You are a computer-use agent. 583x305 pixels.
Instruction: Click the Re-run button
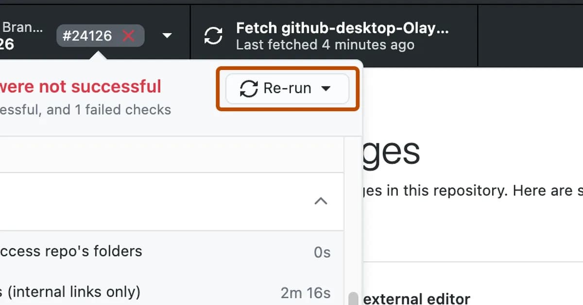(x=287, y=88)
